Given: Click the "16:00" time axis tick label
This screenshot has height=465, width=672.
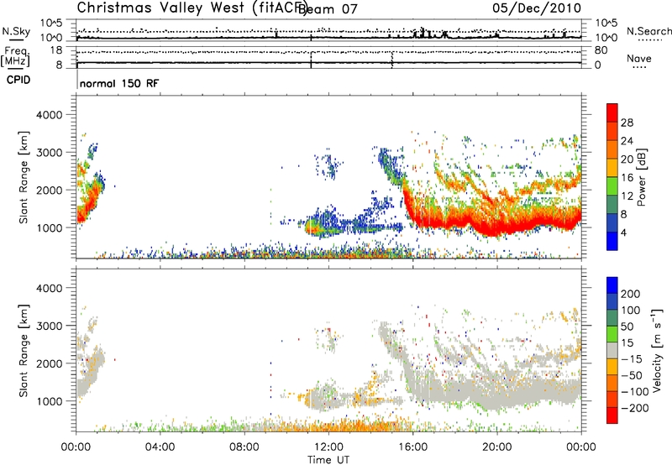Looking at the screenshot, I should (x=412, y=447).
